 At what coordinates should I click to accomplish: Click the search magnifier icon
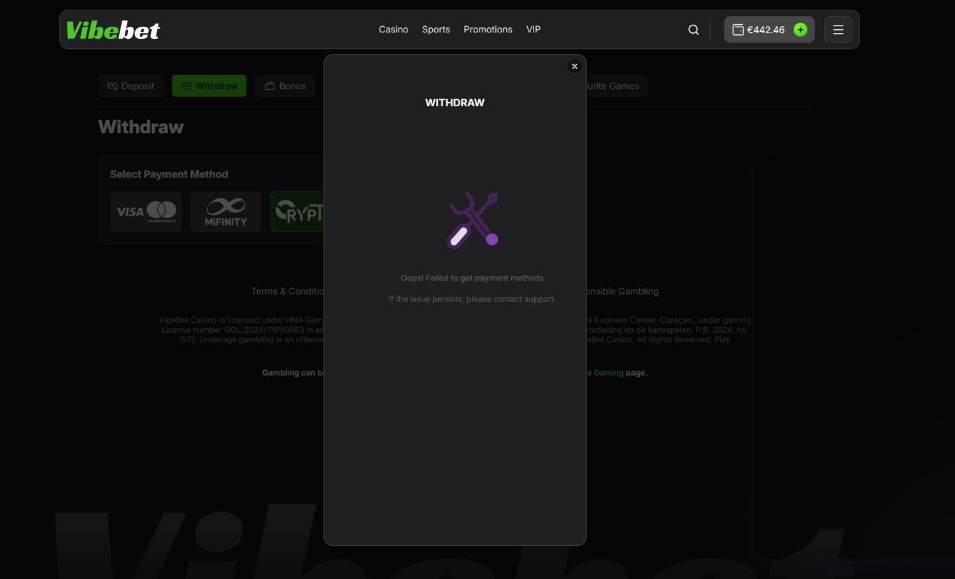693,30
